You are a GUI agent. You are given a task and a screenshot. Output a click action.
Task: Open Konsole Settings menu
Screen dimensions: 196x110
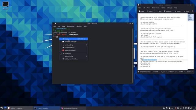pyautogui.click(x=79, y=26)
